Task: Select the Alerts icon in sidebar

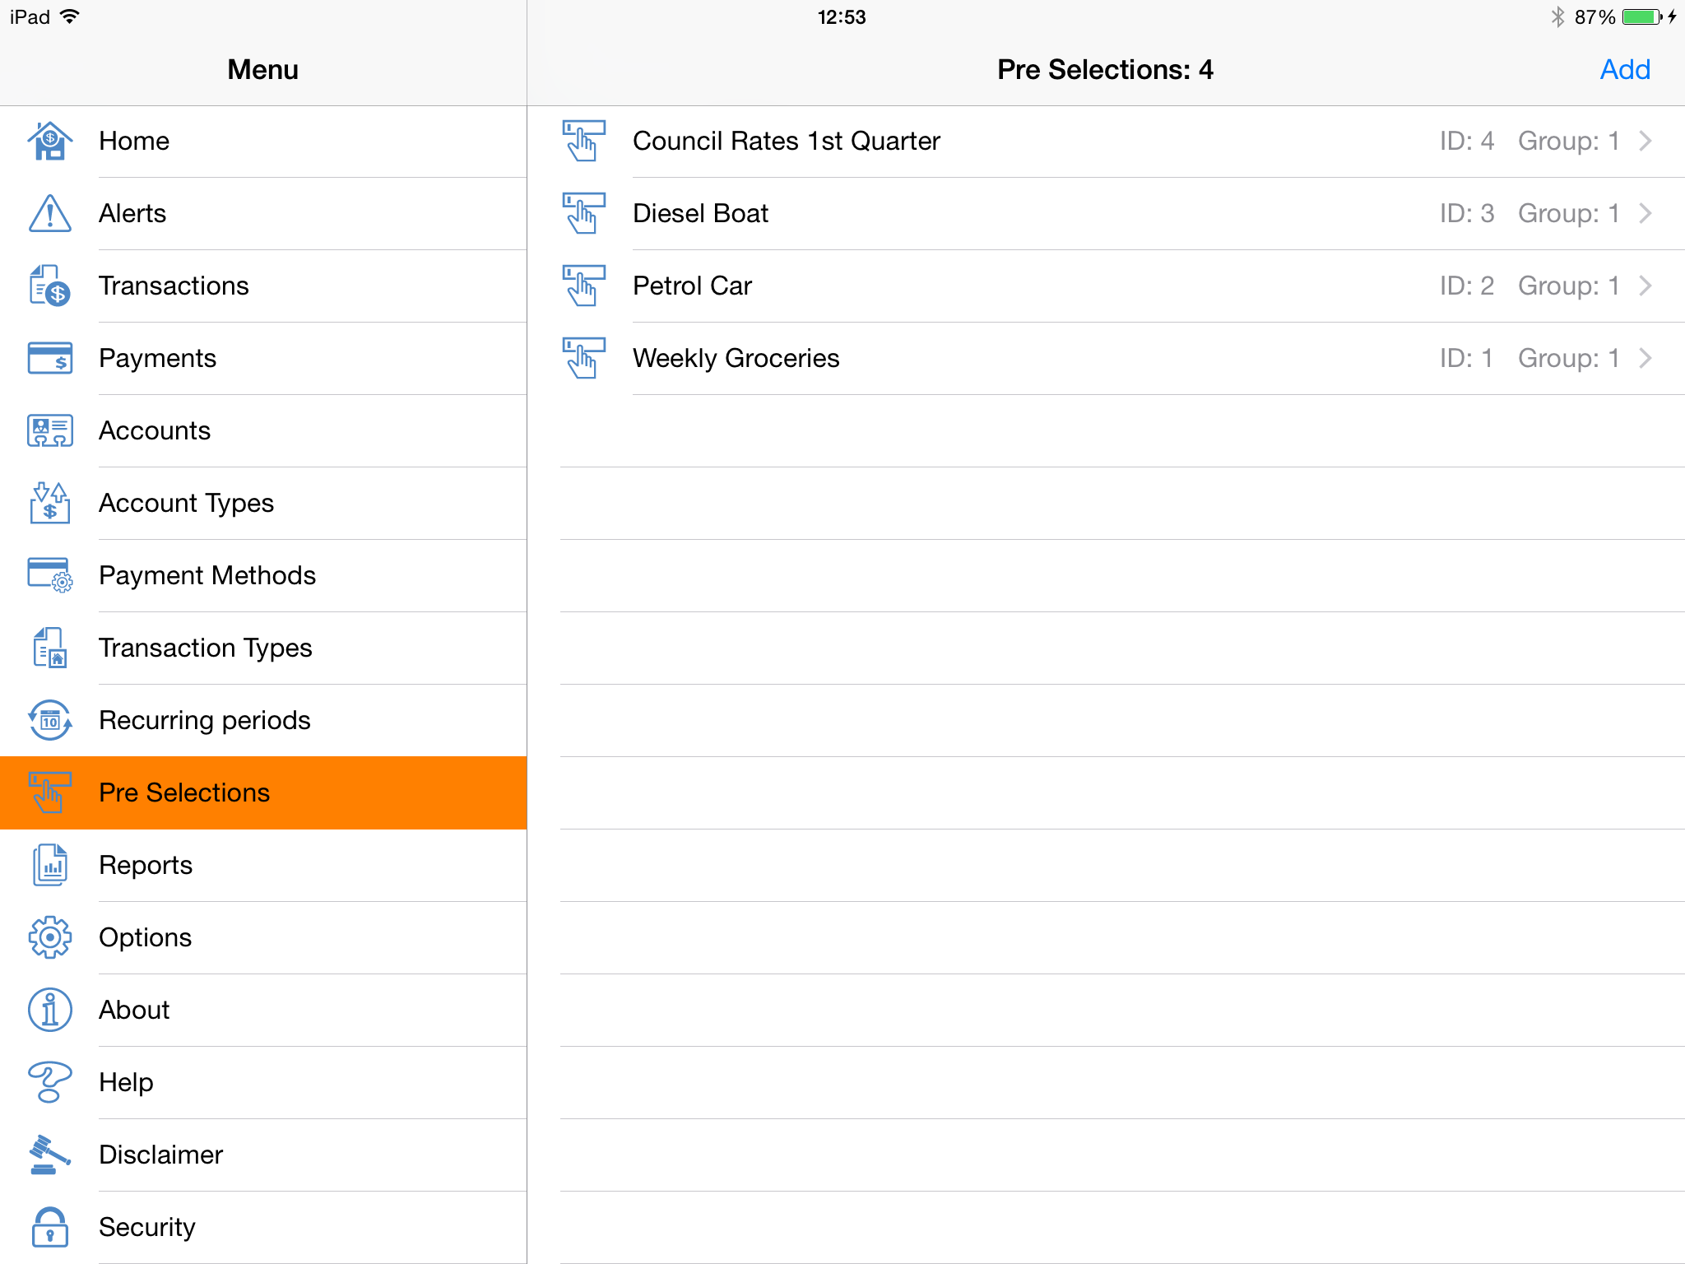Action: [49, 214]
